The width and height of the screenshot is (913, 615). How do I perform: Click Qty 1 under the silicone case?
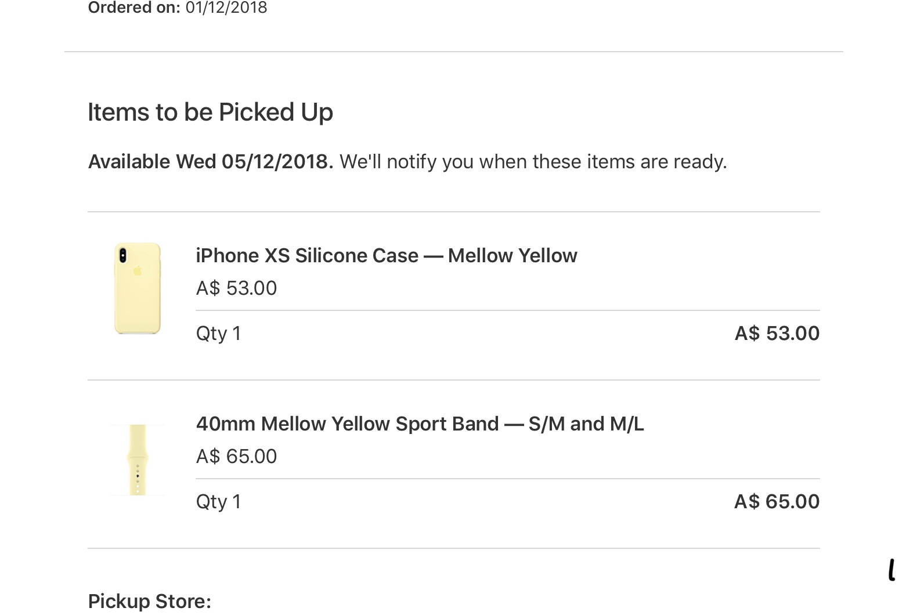point(218,334)
